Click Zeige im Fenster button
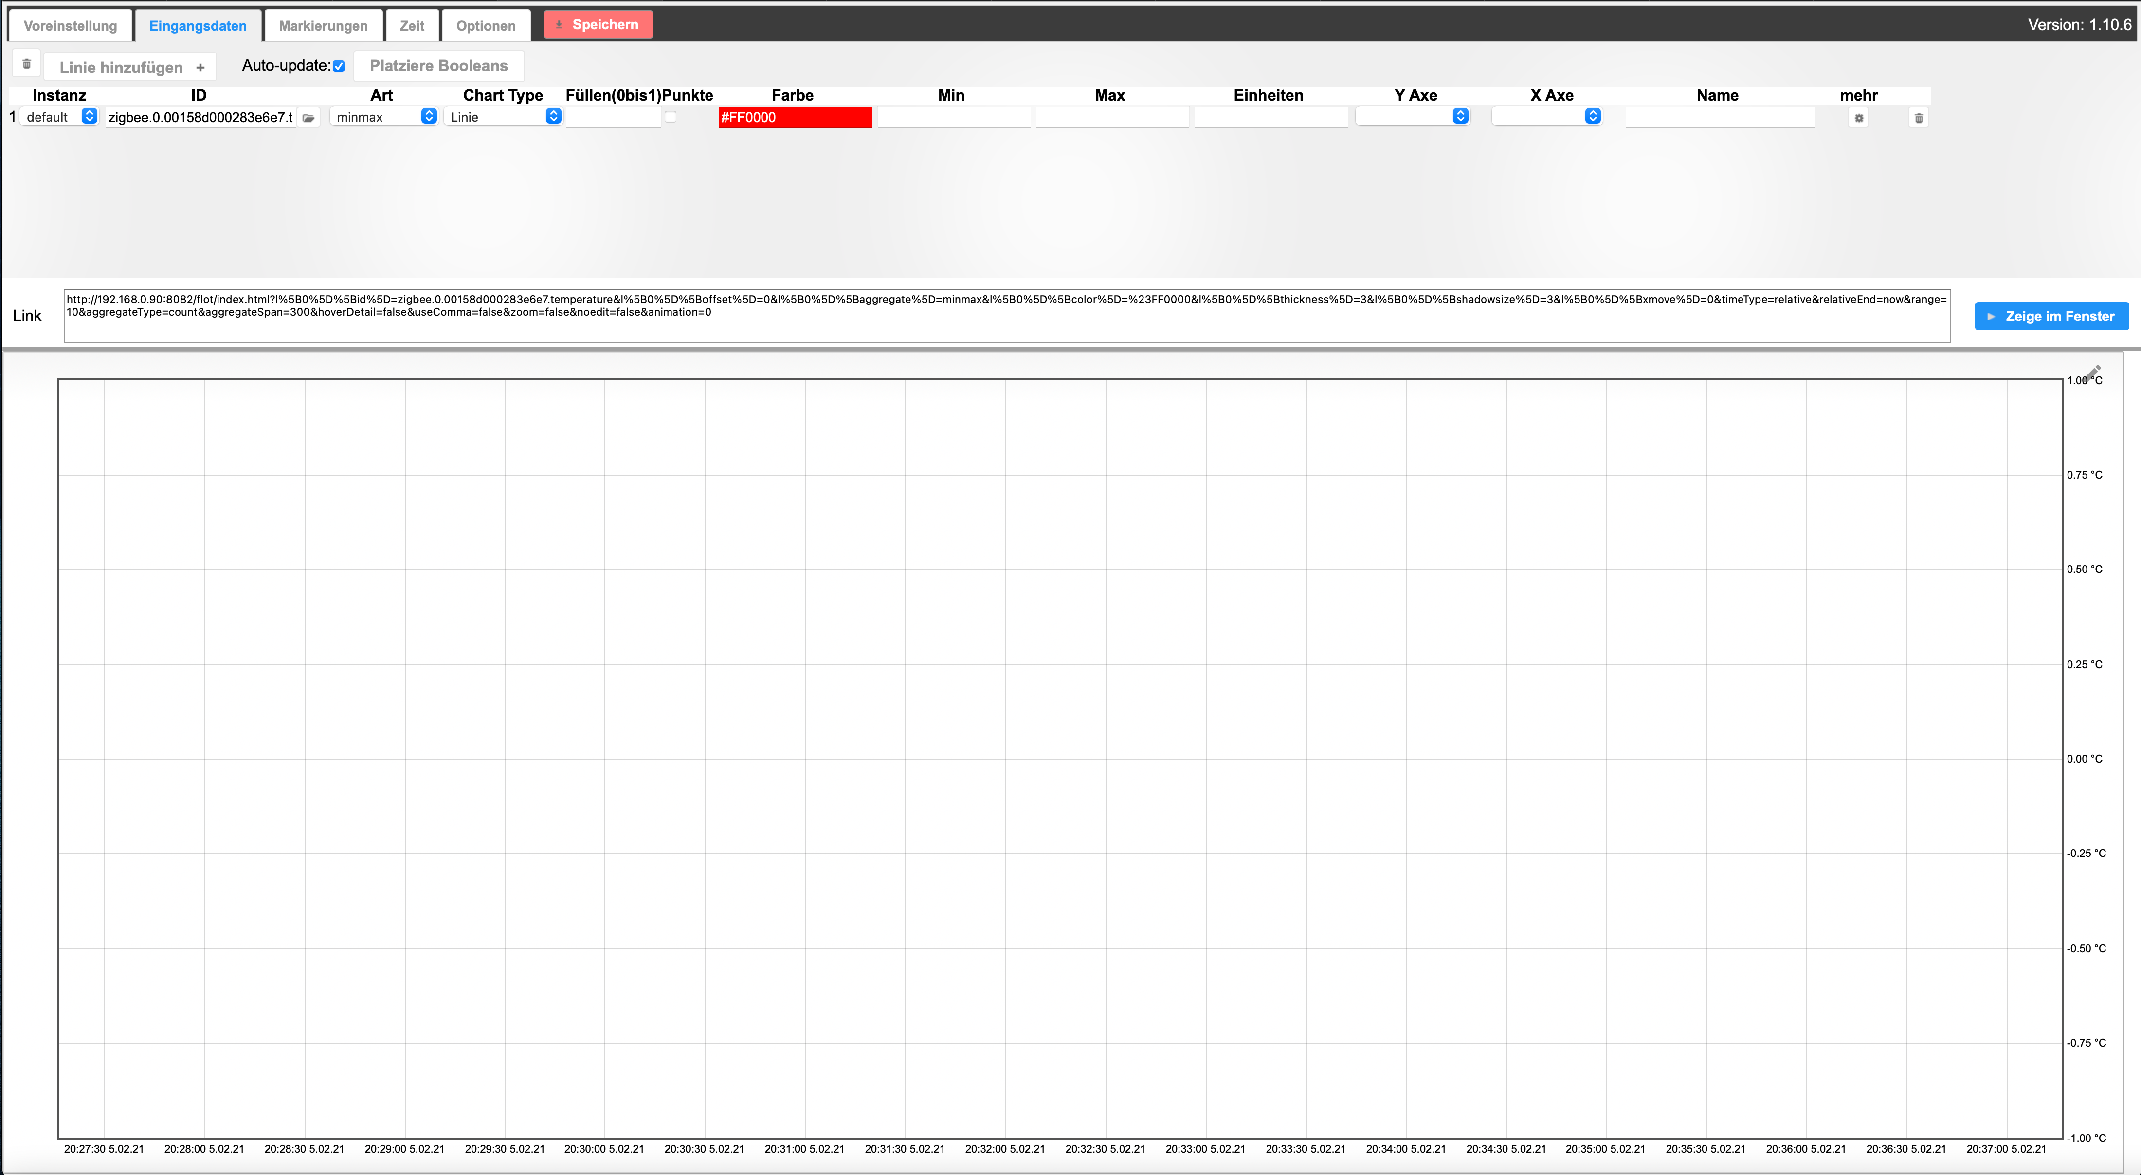The height and width of the screenshot is (1175, 2141). click(x=2051, y=317)
